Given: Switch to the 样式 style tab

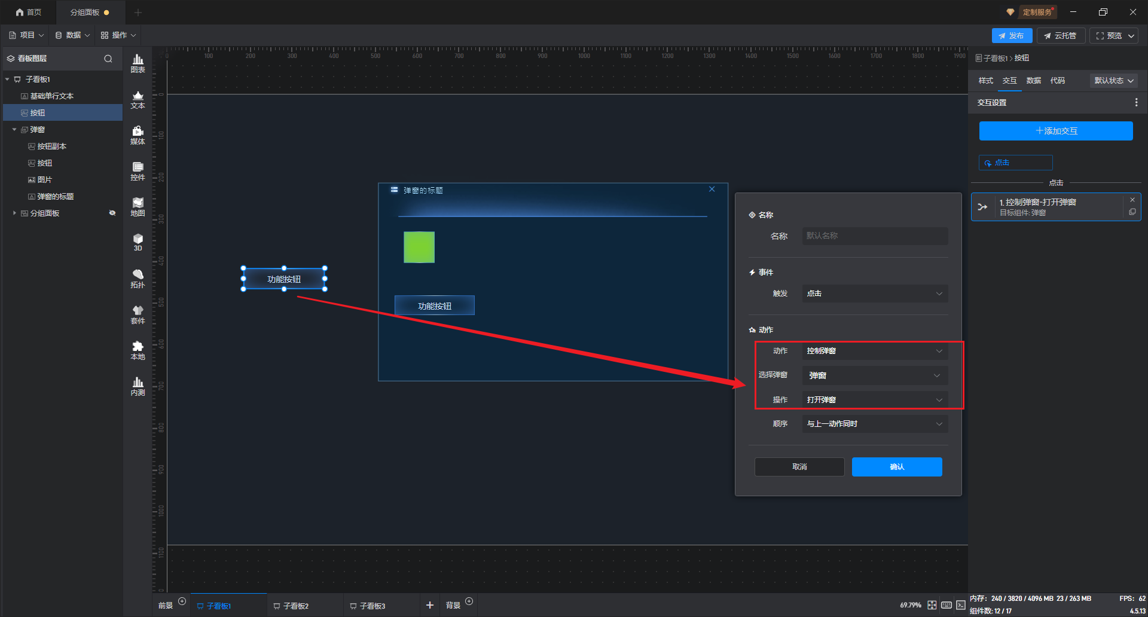Looking at the screenshot, I should [x=985, y=81].
